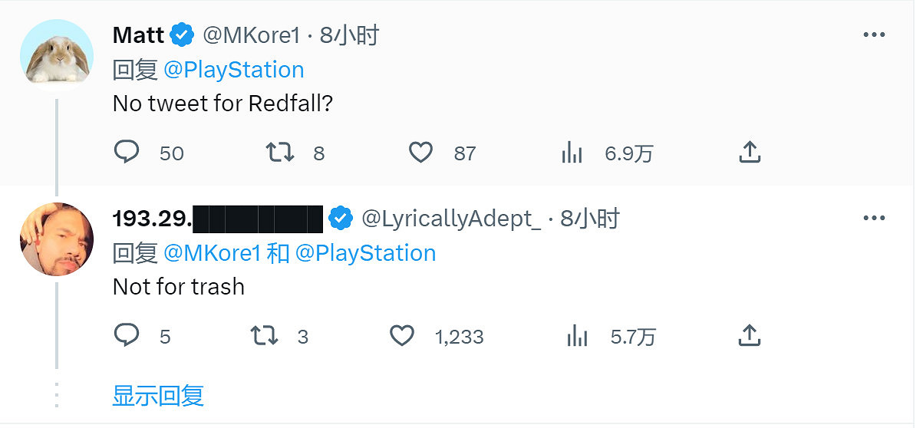Reply to the "Not for trash" tweet
Viewport: 923px width, 428px height.
127,335
